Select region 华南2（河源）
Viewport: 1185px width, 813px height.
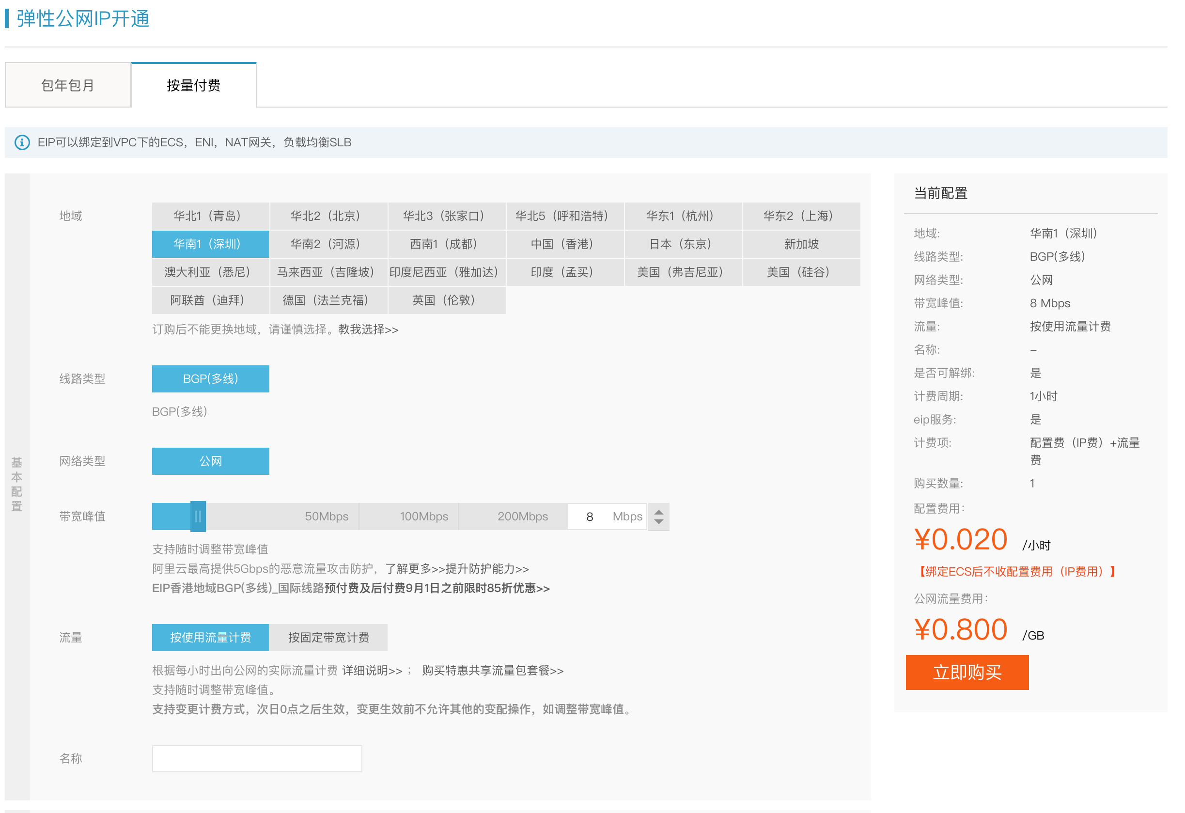pos(329,244)
